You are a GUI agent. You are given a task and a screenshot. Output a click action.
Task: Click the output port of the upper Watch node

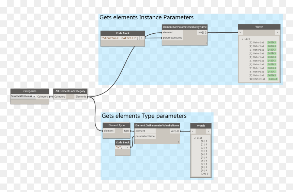(x=277, y=32)
